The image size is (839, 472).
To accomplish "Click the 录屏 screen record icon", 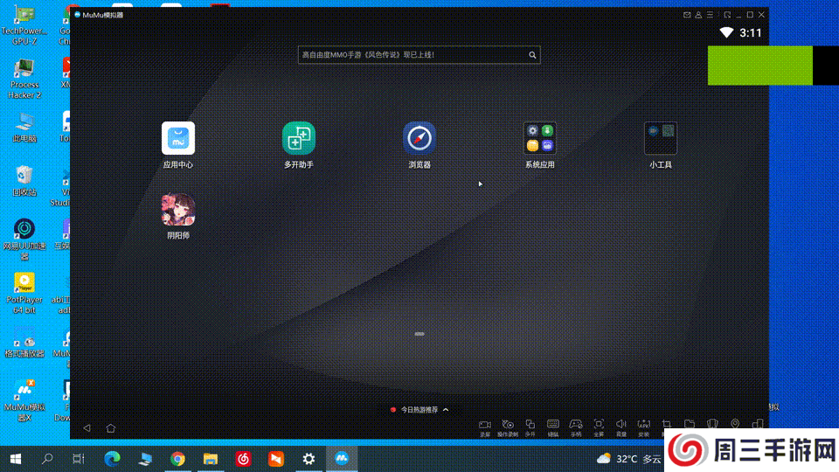I will click(x=485, y=425).
